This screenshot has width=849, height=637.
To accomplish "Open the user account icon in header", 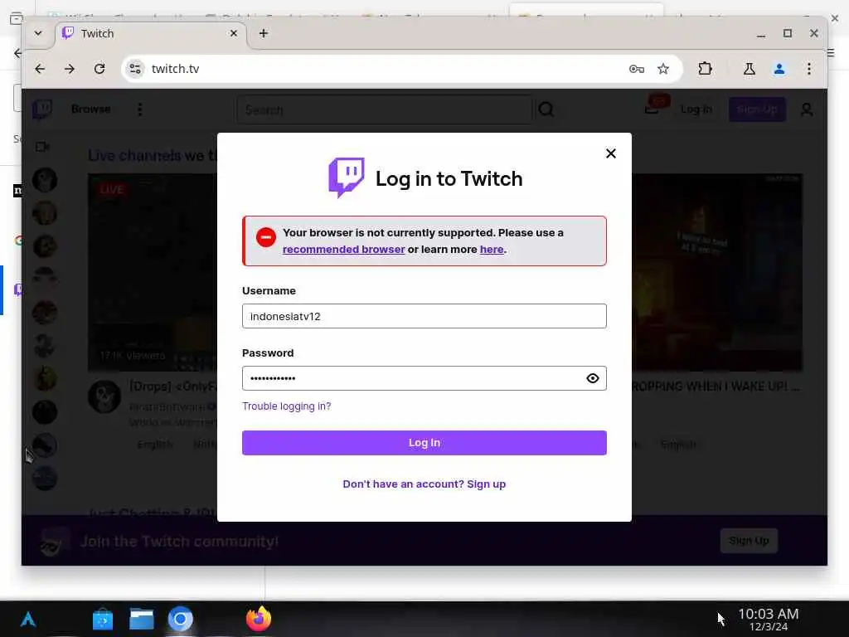I will pyautogui.click(x=806, y=110).
